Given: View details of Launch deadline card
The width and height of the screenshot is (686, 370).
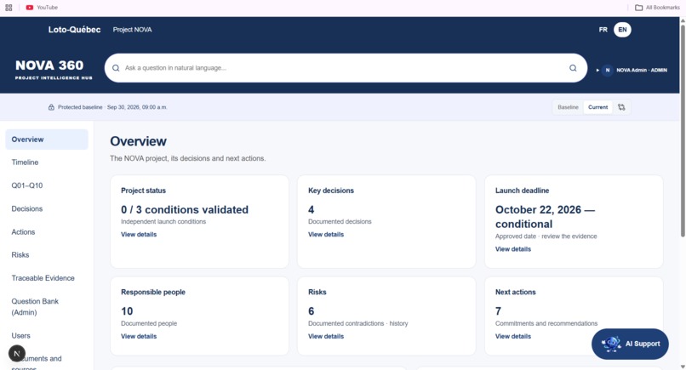Looking at the screenshot, I should (x=513, y=249).
